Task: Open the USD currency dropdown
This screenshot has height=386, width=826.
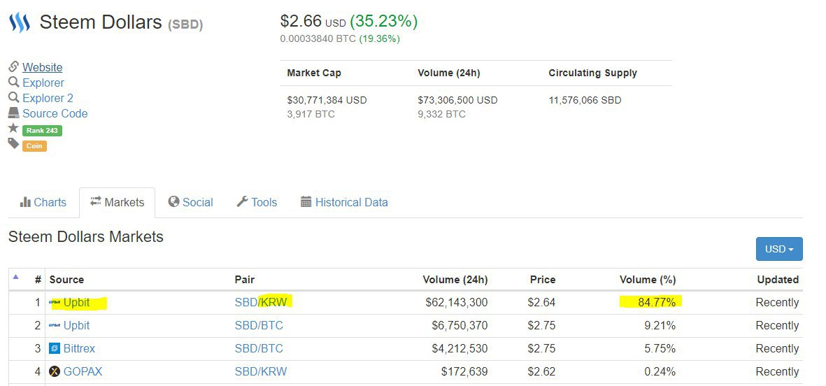Action: tap(779, 249)
